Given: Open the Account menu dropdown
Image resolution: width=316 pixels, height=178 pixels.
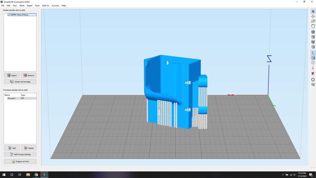Looking at the screenshot, I should coord(55,5).
